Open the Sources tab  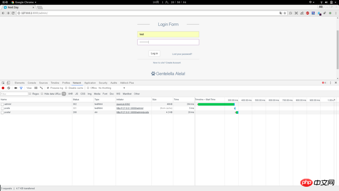tap(43, 83)
